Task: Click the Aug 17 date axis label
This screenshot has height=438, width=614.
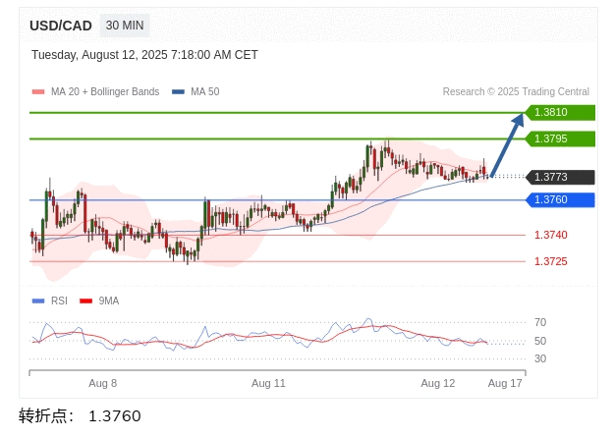Action: coord(505,383)
